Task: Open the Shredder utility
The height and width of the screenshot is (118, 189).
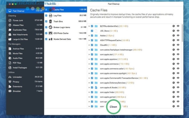Action: [17, 91]
